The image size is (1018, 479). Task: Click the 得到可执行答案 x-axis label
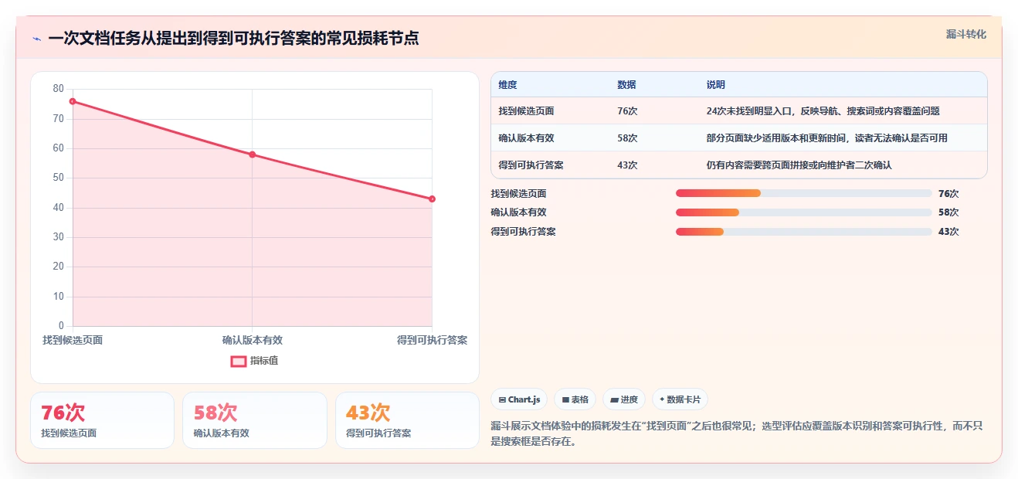click(x=432, y=340)
